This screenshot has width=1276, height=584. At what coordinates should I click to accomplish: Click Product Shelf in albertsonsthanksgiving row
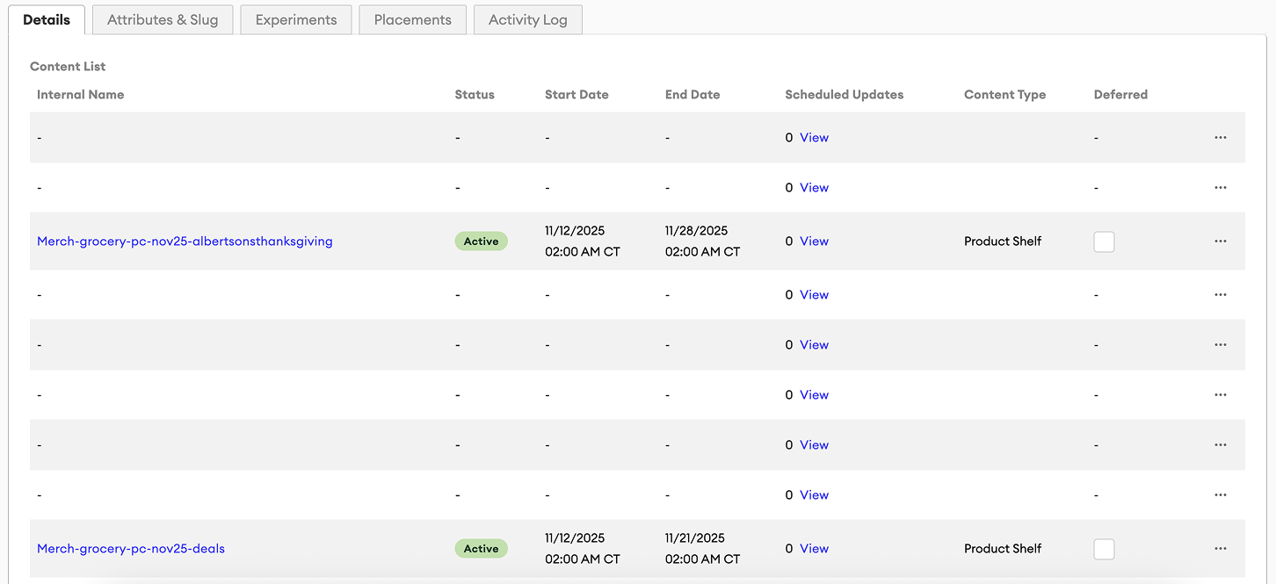pos(1003,242)
